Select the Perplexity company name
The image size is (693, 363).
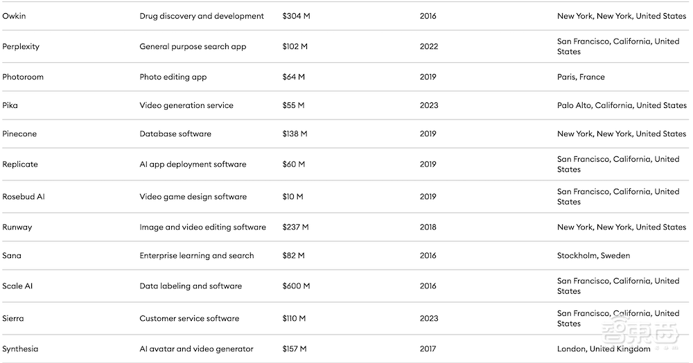tap(21, 46)
